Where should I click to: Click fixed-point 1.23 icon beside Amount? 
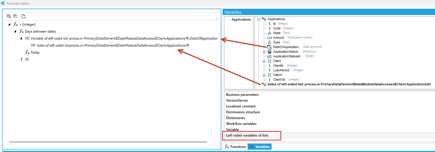click(x=269, y=38)
